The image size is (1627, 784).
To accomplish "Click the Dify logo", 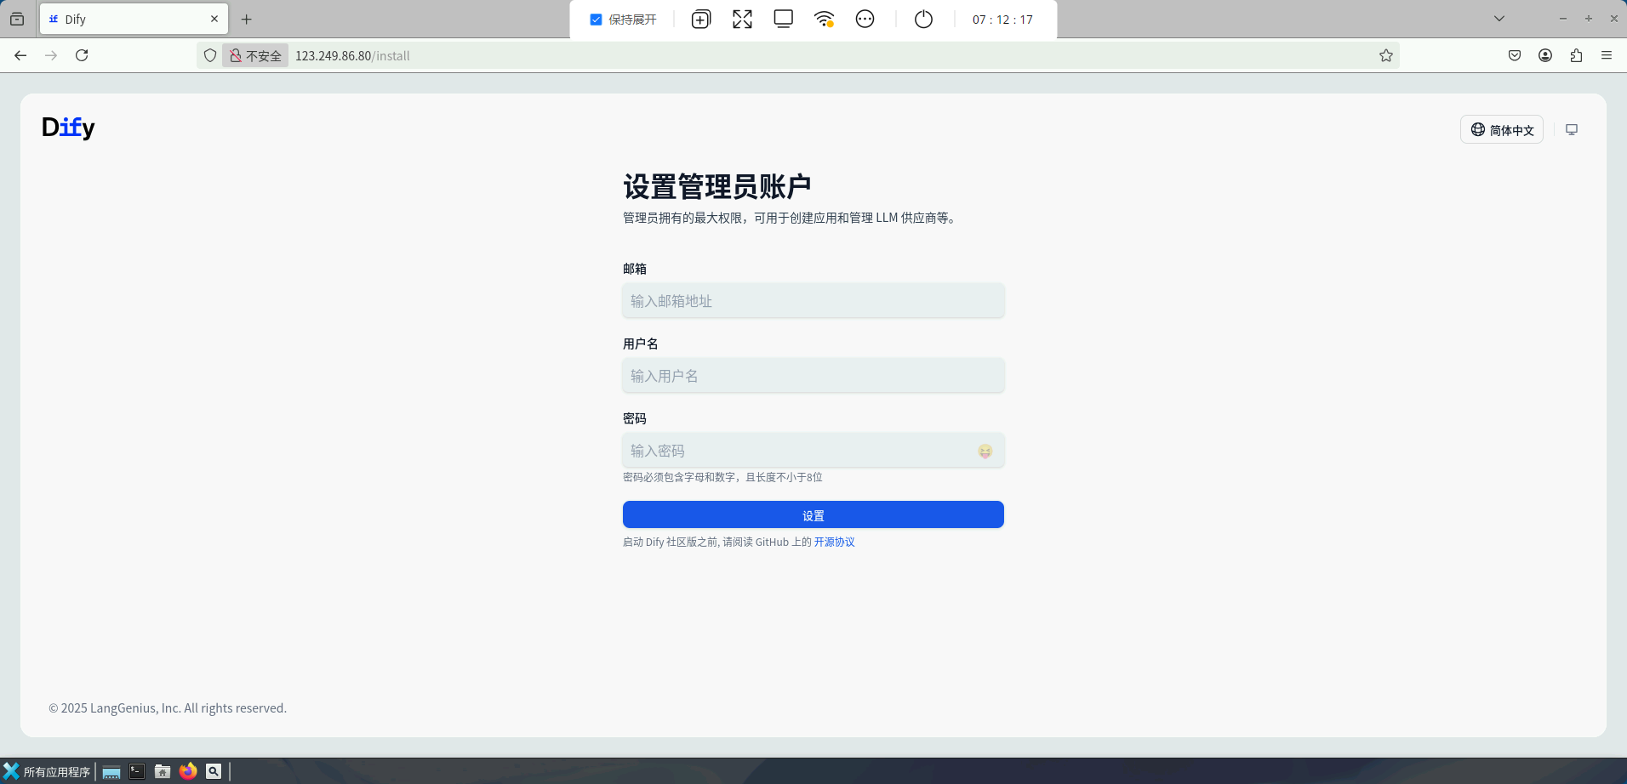I will (x=68, y=128).
